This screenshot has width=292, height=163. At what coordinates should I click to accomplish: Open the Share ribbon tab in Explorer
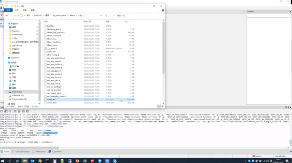pos(25,10)
